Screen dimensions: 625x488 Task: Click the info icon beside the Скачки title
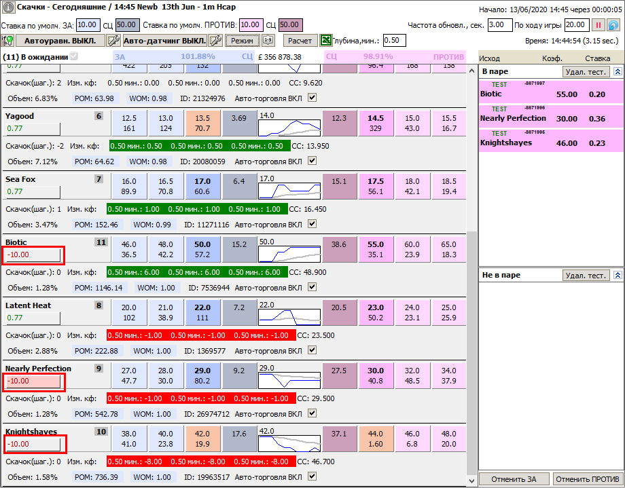8,7
